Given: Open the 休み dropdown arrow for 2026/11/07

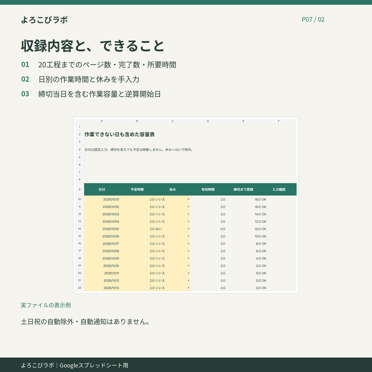Looking at the screenshot, I should [x=189, y=244].
